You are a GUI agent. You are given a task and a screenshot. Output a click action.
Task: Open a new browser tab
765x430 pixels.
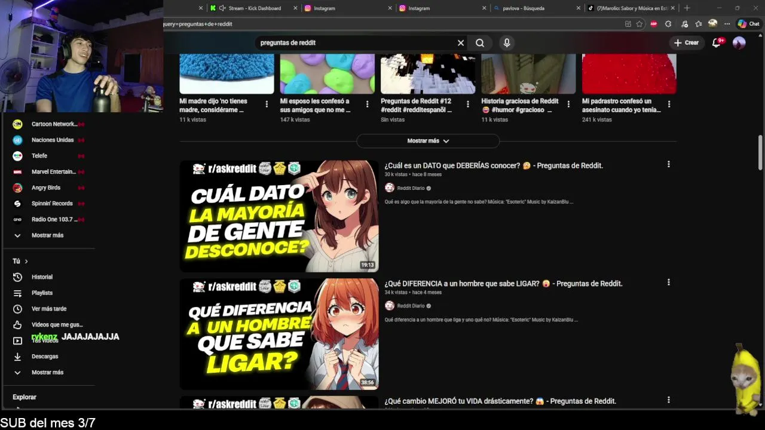[687, 8]
